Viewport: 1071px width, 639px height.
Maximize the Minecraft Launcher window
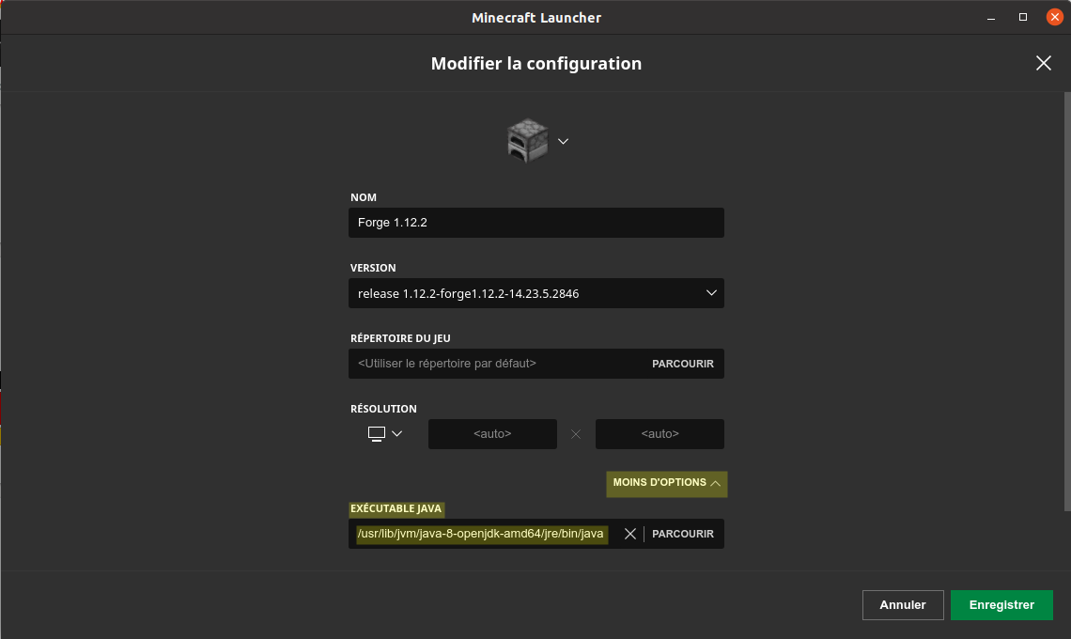point(1022,17)
